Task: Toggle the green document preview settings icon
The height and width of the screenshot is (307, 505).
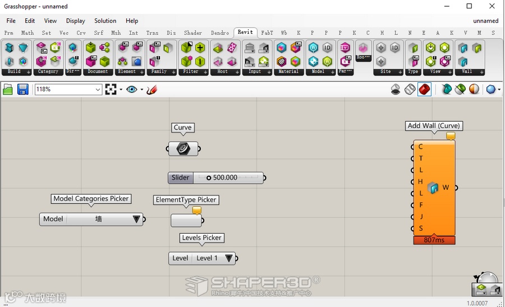Action: 460,90
